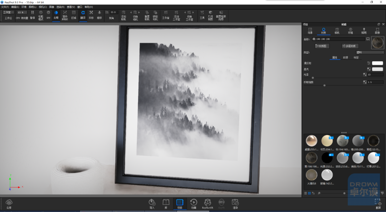Switch to 照明 lighting tab in project panel
386x212 pixels.
[x=364, y=31]
